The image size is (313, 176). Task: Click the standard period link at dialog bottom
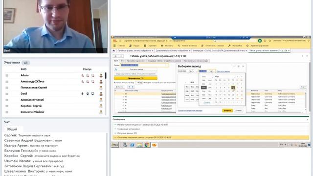pos(190,110)
